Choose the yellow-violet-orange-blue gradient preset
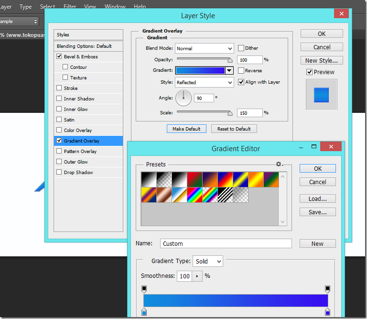 pyautogui.click(x=149, y=195)
